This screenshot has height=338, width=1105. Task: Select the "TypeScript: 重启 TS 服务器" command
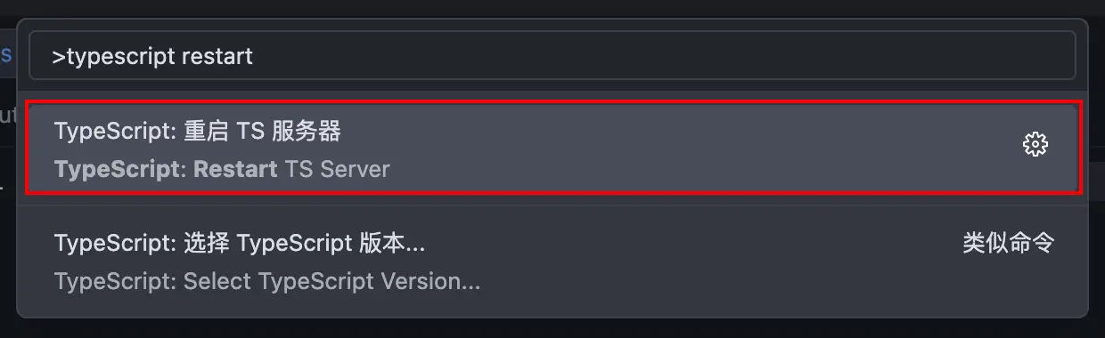(x=553, y=148)
